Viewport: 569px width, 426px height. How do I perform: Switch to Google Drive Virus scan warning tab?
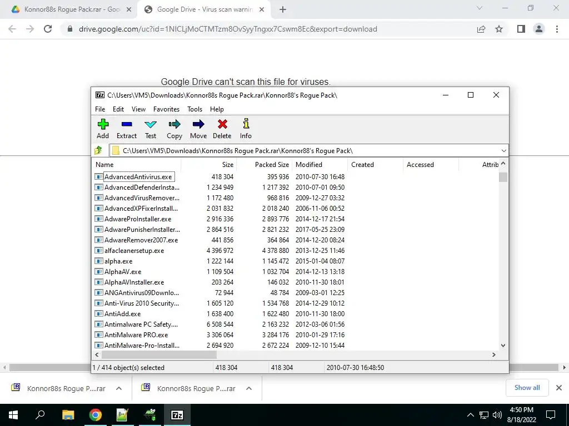point(203,9)
